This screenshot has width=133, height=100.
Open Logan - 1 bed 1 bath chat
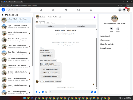(16, 86)
